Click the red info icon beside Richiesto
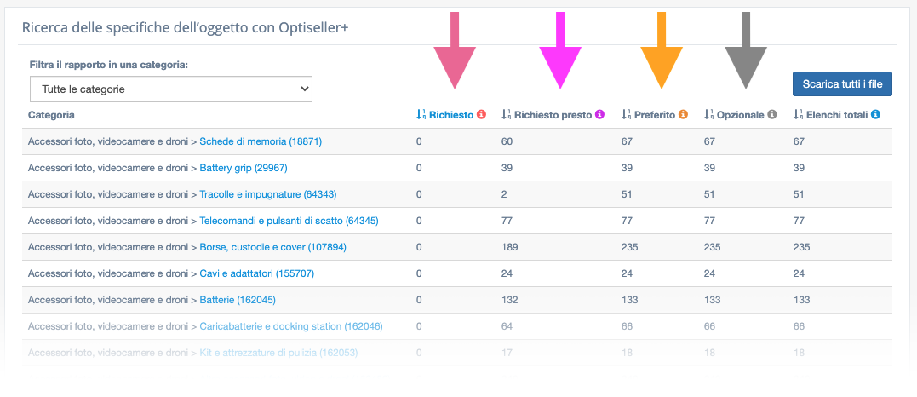The image size is (917, 397). 481,115
